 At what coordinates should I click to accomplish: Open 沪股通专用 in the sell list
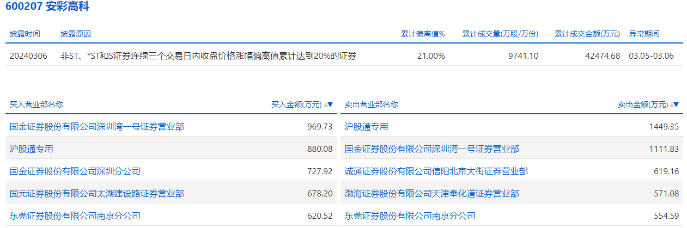pyautogui.click(x=367, y=127)
